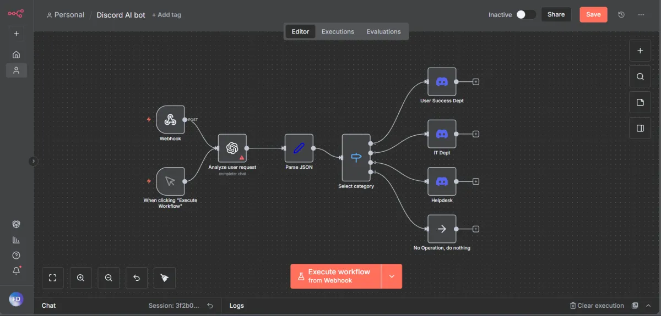Click the add node plus button on canvas right
The image size is (661, 316).
pyautogui.click(x=640, y=51)
